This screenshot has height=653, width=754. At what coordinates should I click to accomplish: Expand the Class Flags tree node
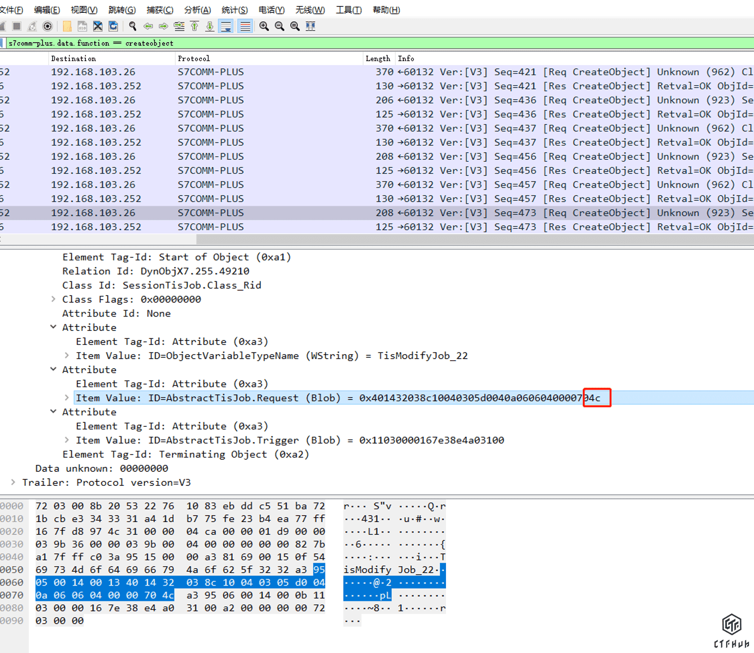tap(53, 299)
